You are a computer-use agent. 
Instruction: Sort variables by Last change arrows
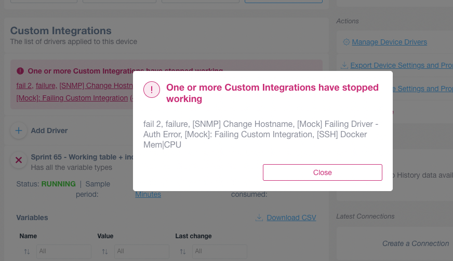pos(183,252)
